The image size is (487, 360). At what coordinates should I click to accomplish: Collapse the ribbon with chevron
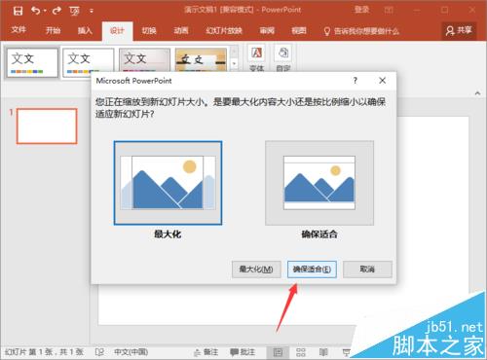pyautogui.click(x=477, y=93)
